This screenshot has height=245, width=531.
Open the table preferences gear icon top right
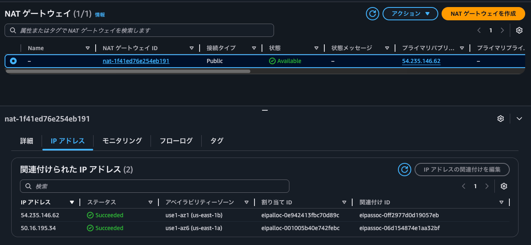[x=519, y=30]
